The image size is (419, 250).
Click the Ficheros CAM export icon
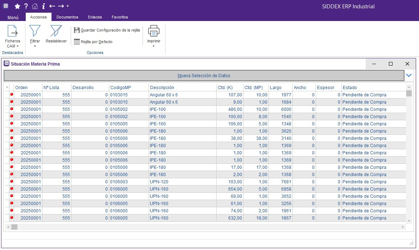click(13, 31)
